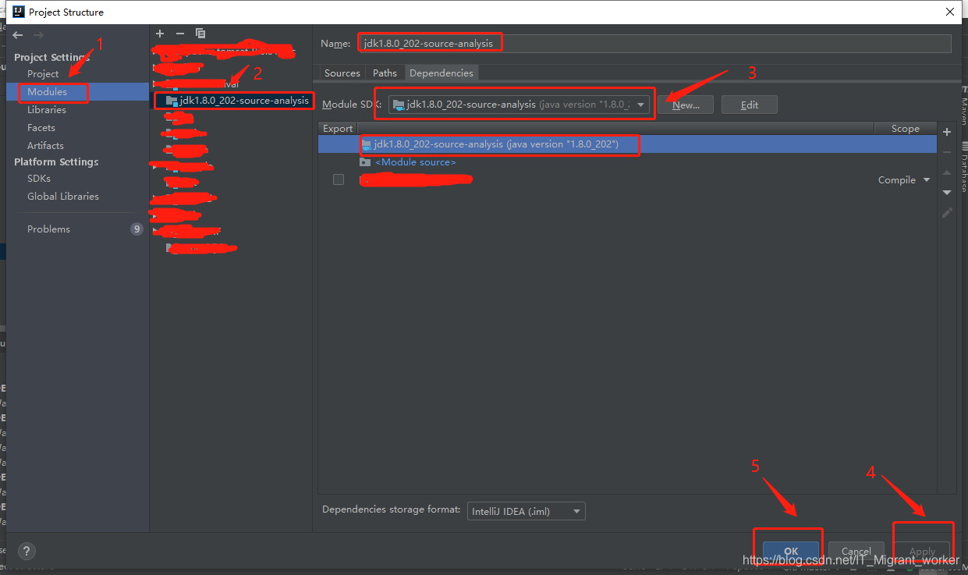Select Modules in the settings sidebar
Image resolution: width=968 pixels, height=575 pixels.
[47, 92]
